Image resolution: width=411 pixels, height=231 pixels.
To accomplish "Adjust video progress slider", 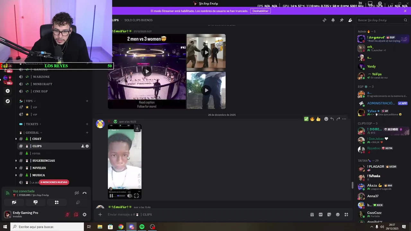I will 121,196.
